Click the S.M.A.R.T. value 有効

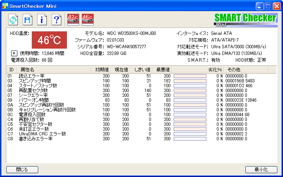click(215, 60)
